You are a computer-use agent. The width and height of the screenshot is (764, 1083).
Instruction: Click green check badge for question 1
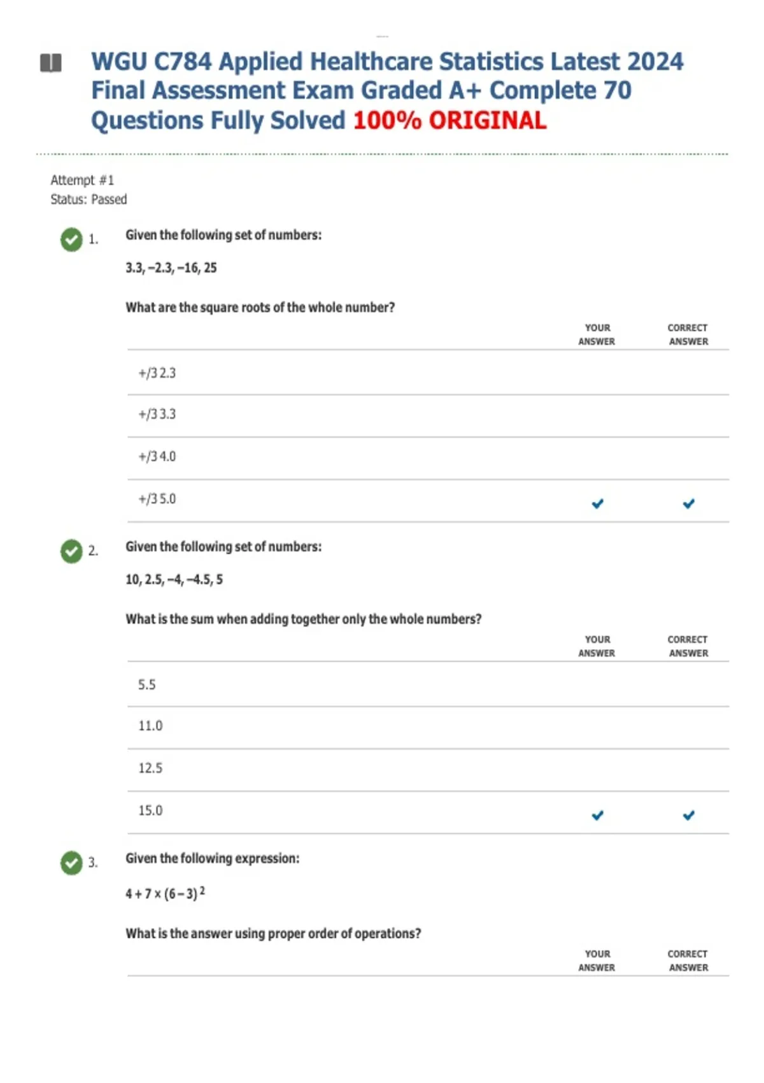pyautogui.click(x=71, y=240)
